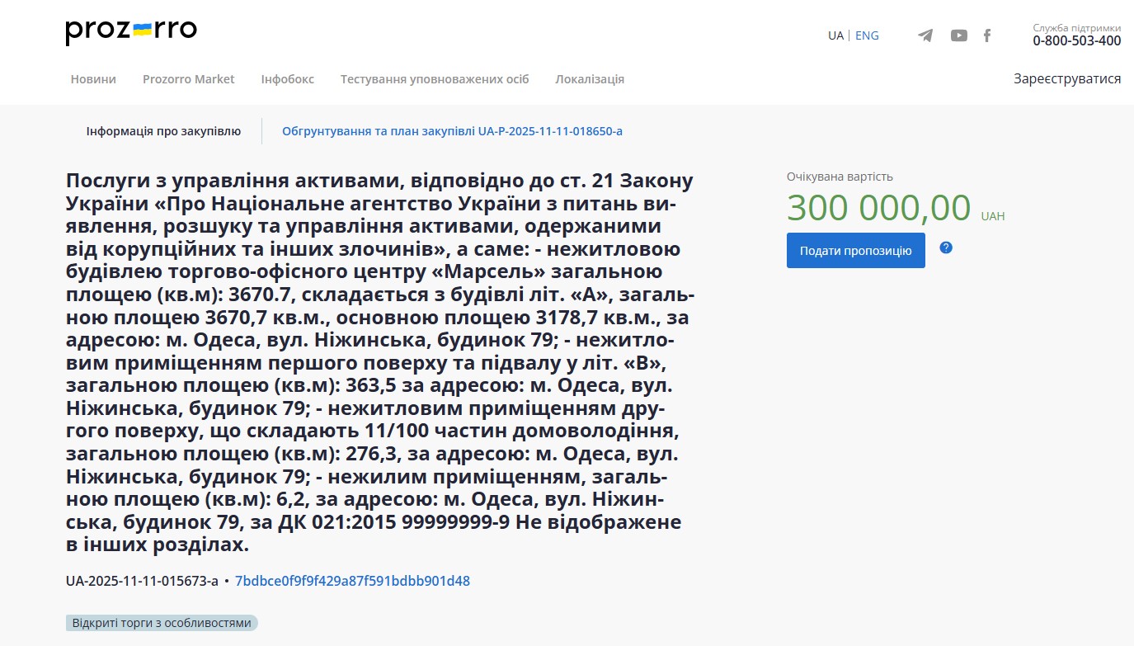Viewport: 1134px width, 646px height.
Task: Click the support phone number 0-800-503-400
Action: tap(1076, 40)
